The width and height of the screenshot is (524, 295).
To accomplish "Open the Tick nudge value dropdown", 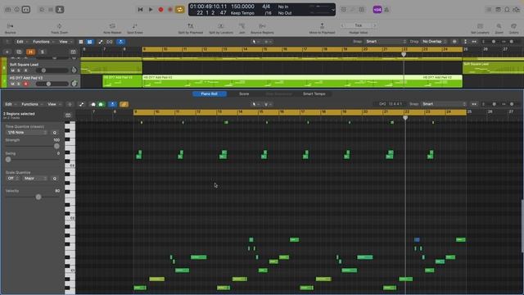I will click(x=359, y=25).
